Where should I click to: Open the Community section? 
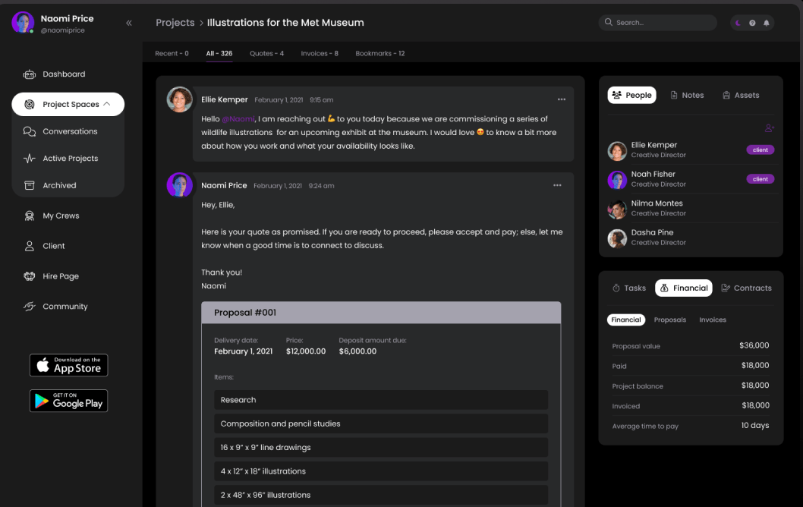click(x=65, y=307)
